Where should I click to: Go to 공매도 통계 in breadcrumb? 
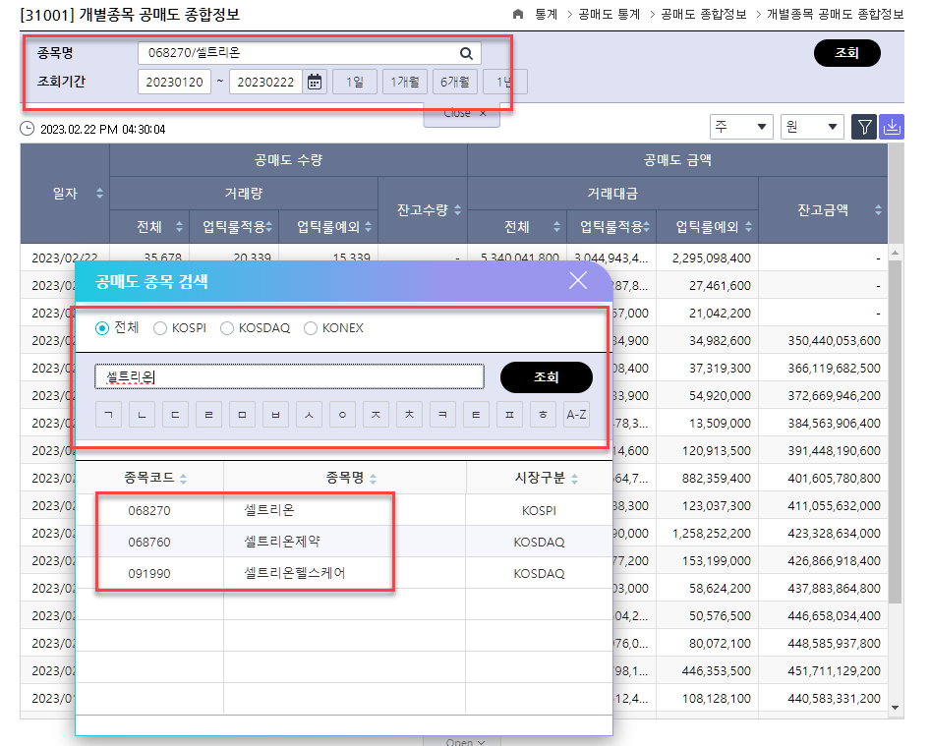(608, 15)
